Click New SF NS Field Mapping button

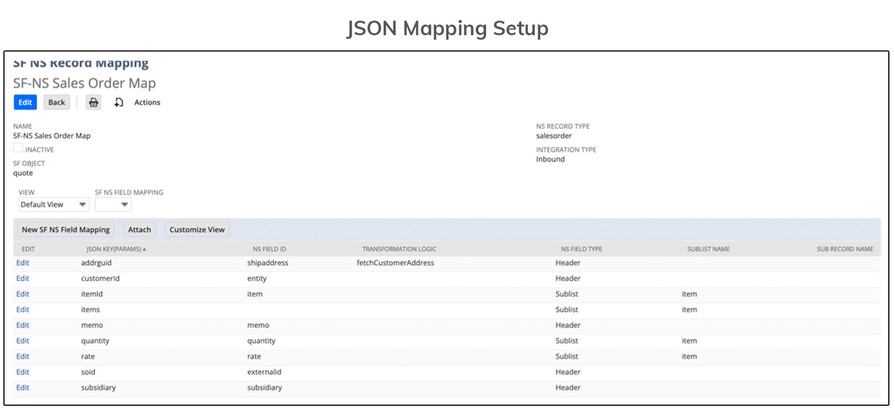65,230
